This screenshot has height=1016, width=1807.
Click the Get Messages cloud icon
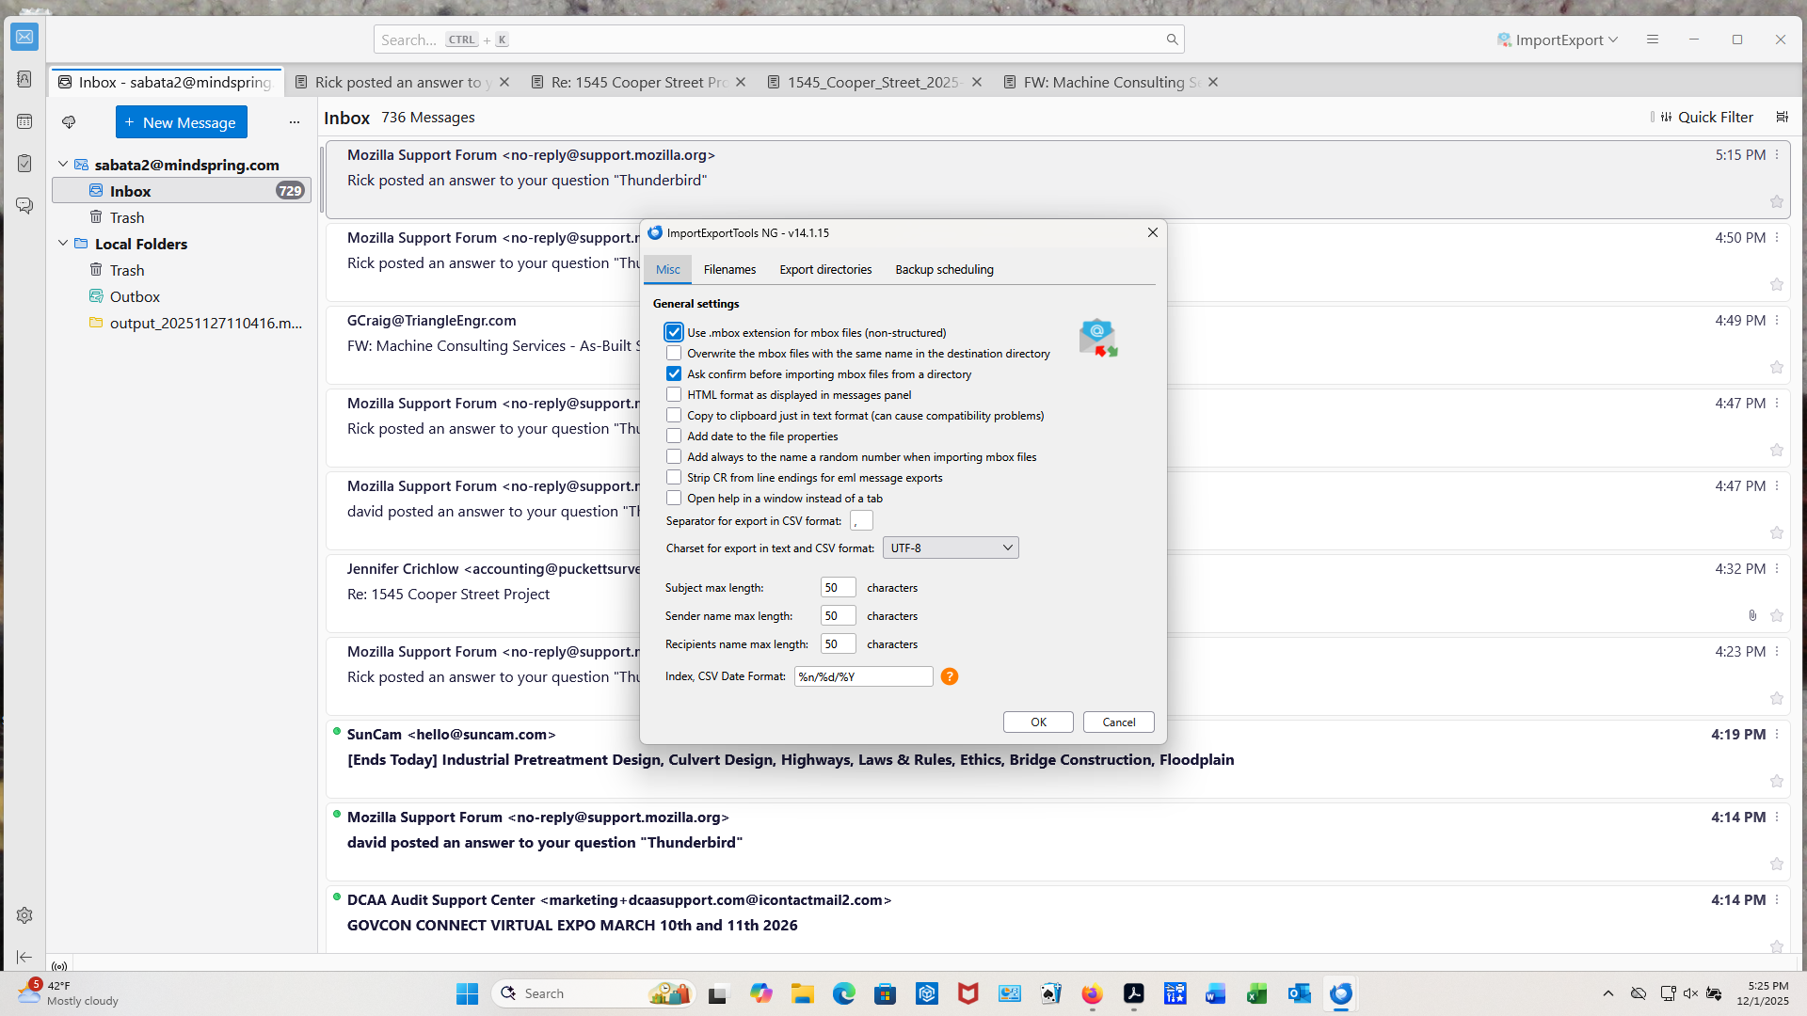pyautogui.click(x=69, y=122)
